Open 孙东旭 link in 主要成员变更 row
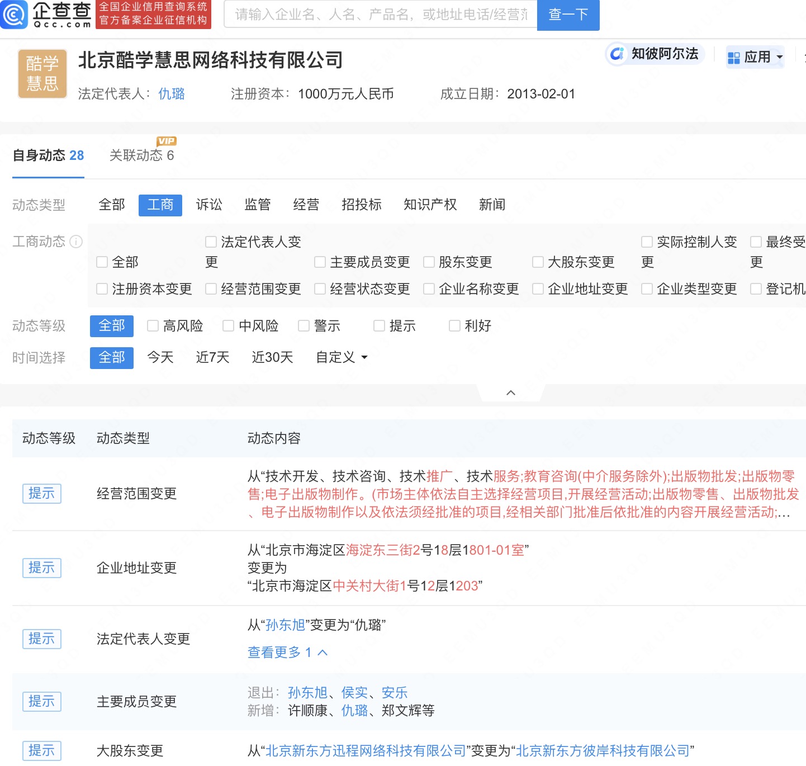The height and width of the screenshot is (766, 806). tap(308, 693)
